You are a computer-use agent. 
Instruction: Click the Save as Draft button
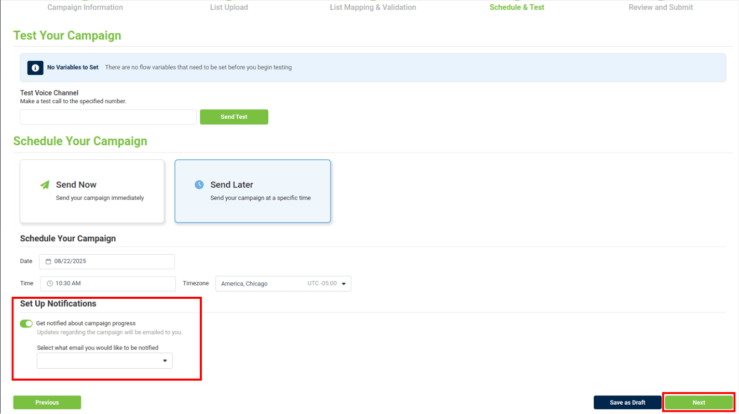[x=627, y=403]
